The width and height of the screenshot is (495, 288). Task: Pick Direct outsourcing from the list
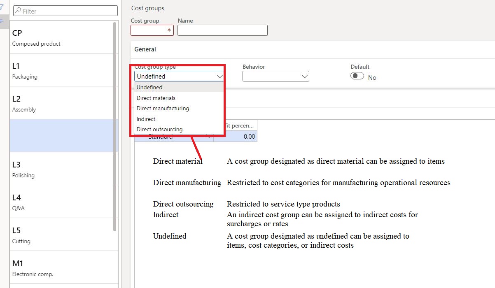(x=159, y=129)
